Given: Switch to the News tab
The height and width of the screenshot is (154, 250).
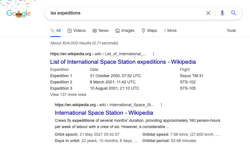Looking at the screenshot, I should 101,30.
